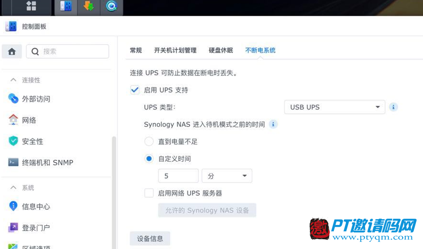Select 自定义时间 radio button

click(x=149, y=159)
